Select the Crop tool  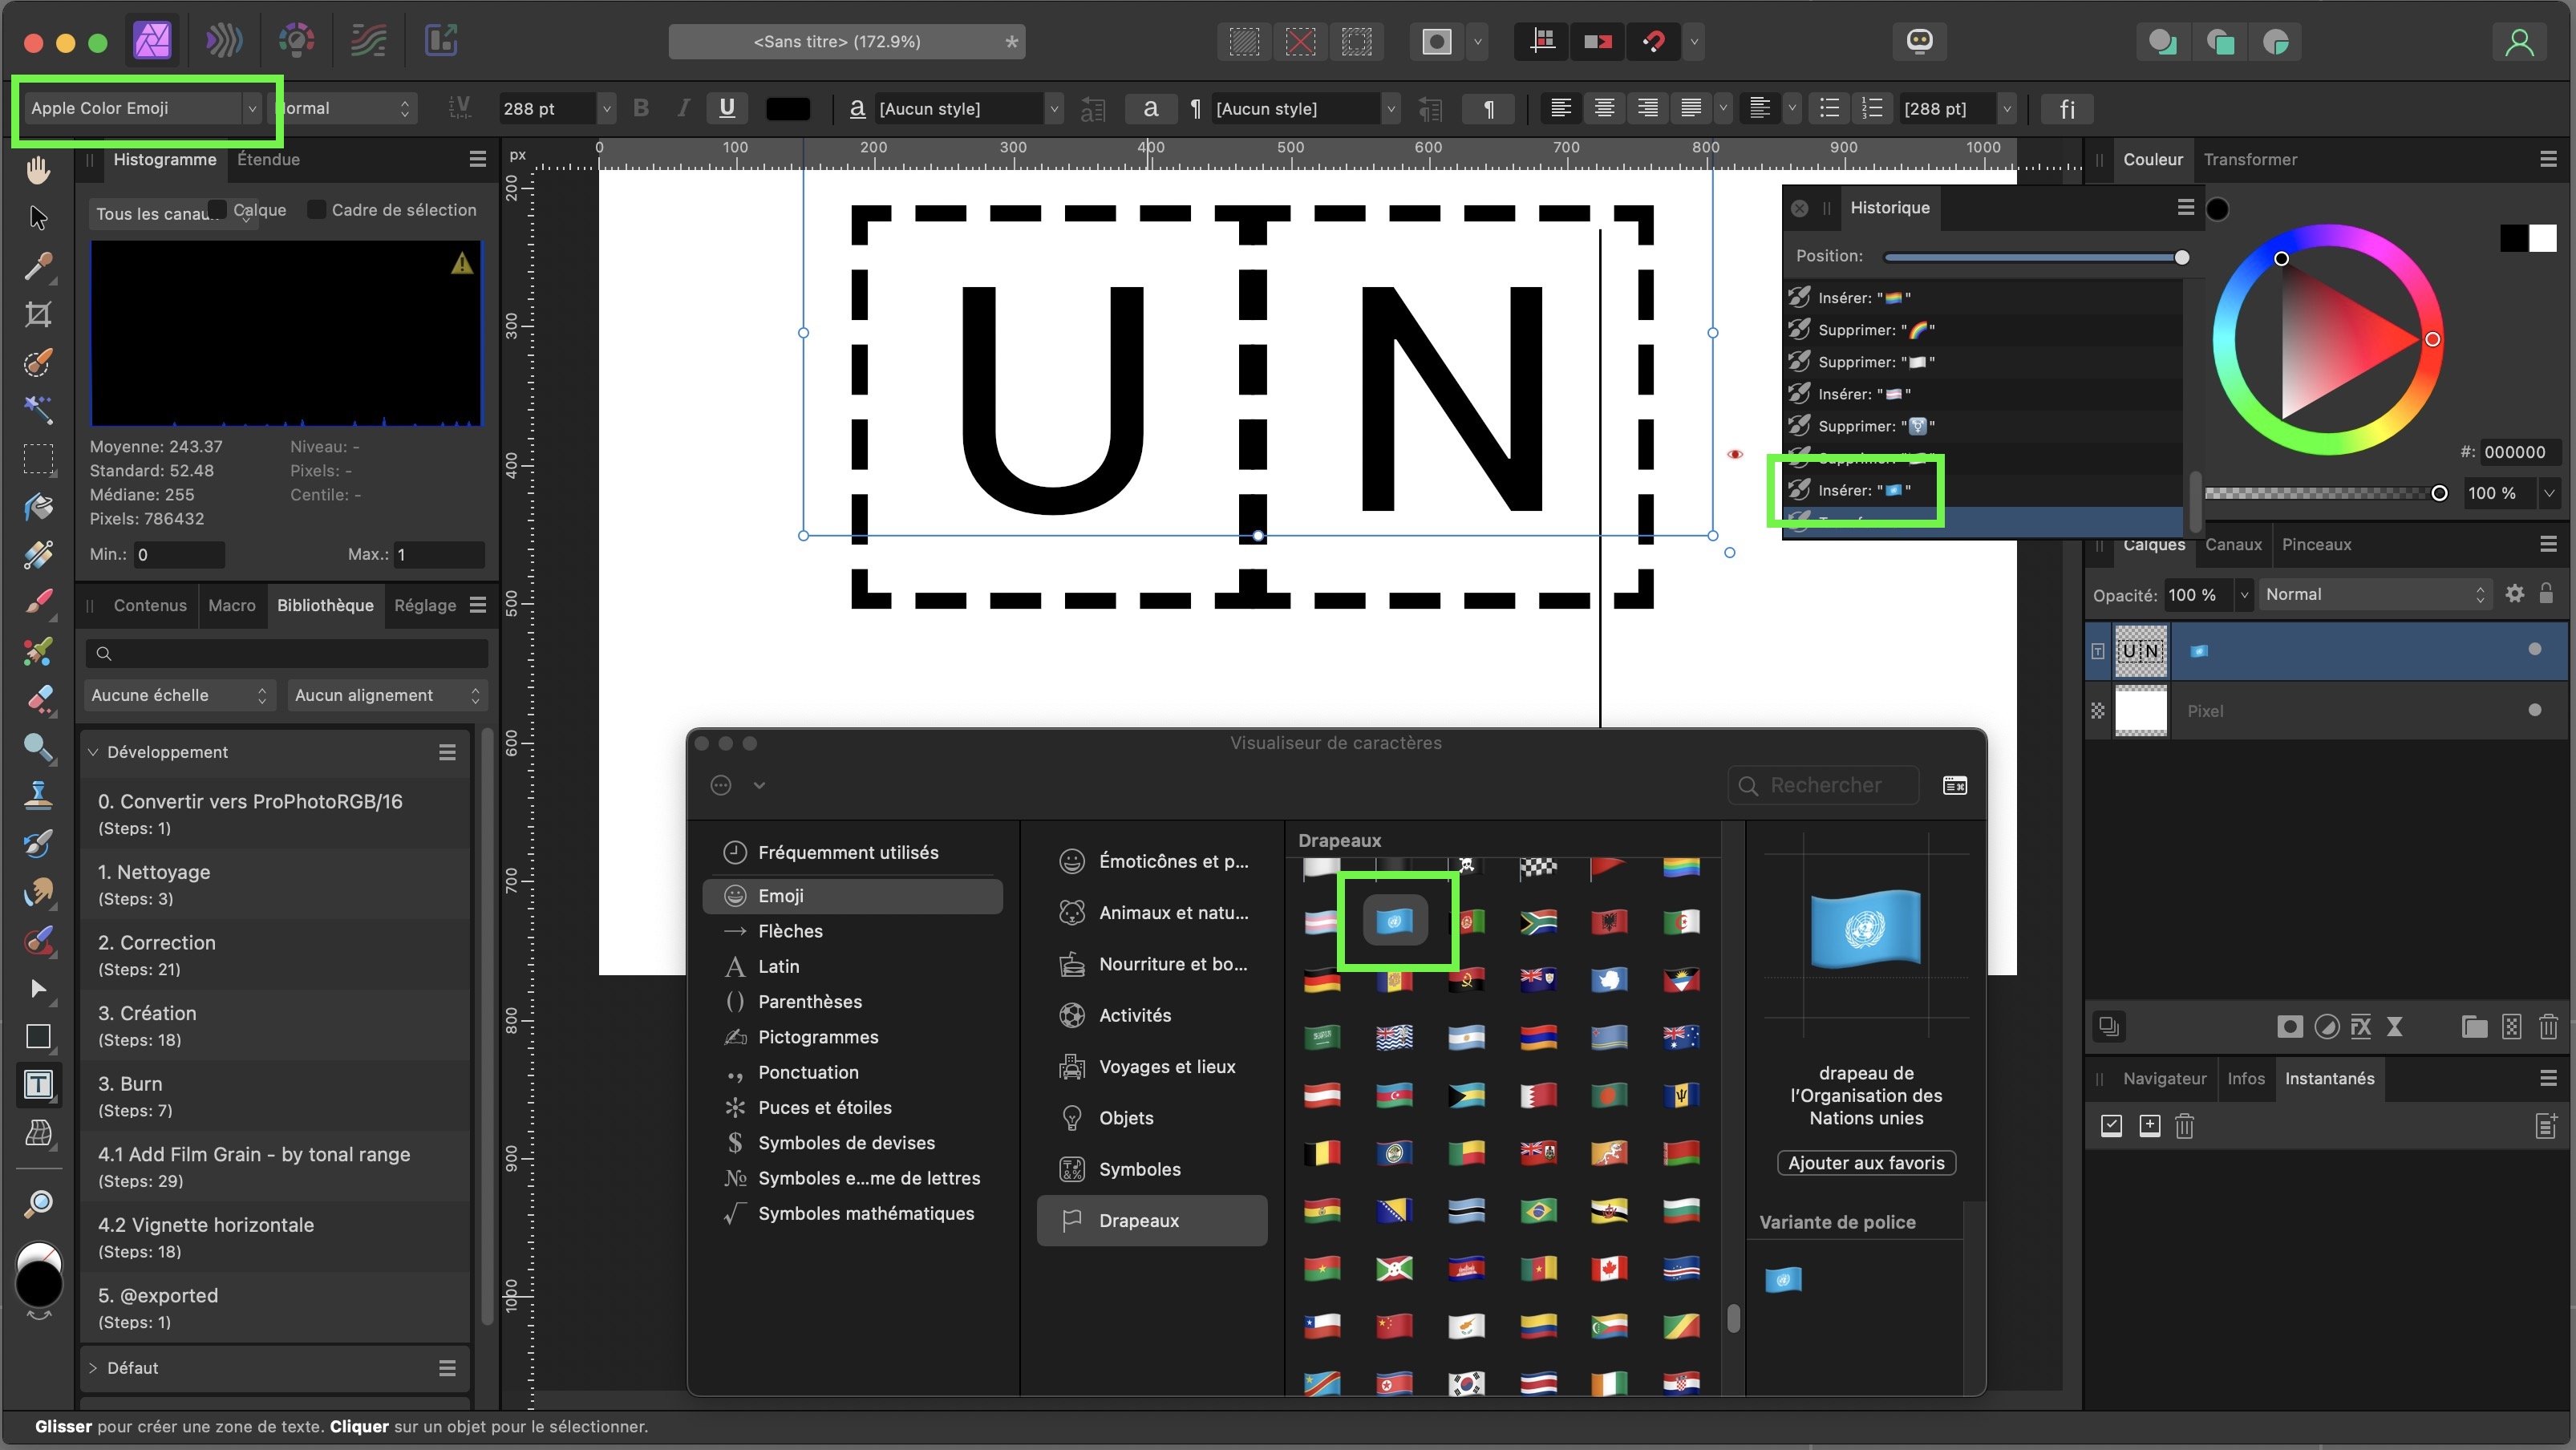pyautogui.click(x=38, y=314)
